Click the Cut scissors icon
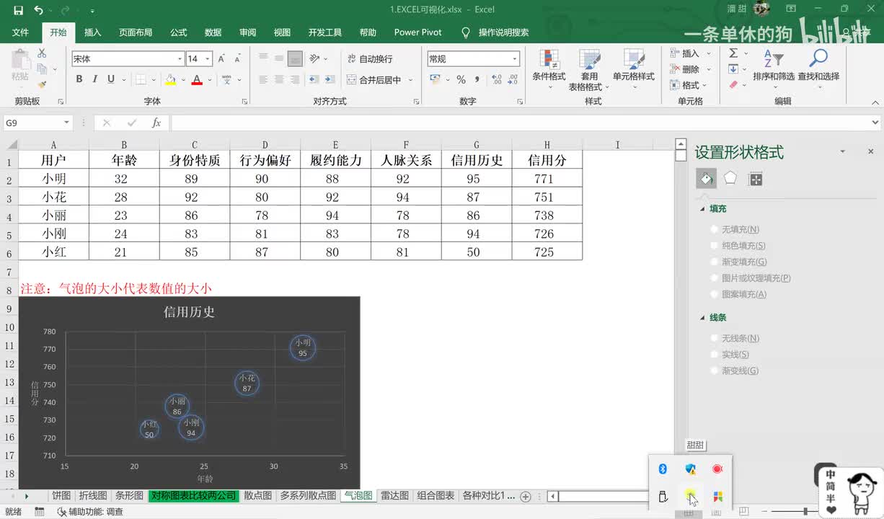884x519 pixels. [x=42, y=53]
